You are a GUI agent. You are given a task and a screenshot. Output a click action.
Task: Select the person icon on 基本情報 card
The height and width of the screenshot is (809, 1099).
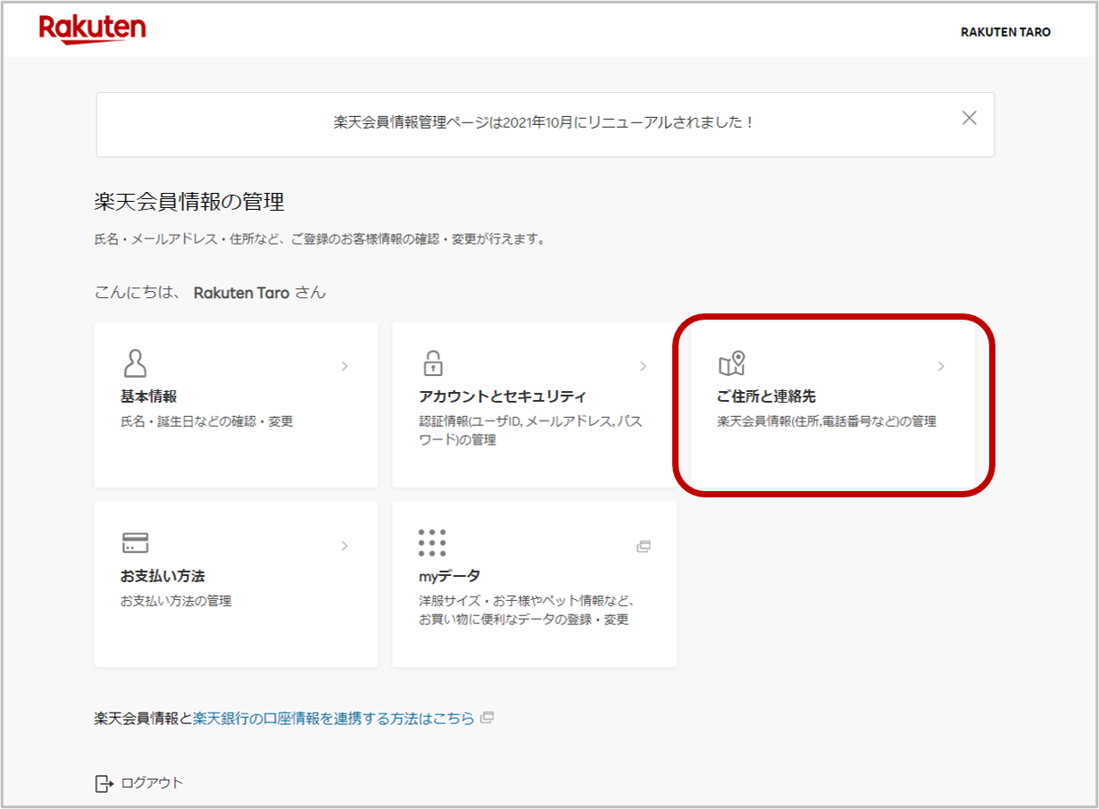(135, 363)
